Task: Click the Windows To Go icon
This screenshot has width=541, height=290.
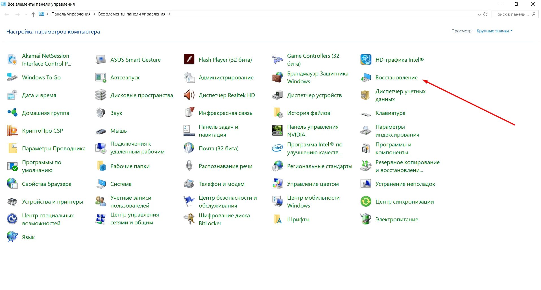Action: click(12, 77)
